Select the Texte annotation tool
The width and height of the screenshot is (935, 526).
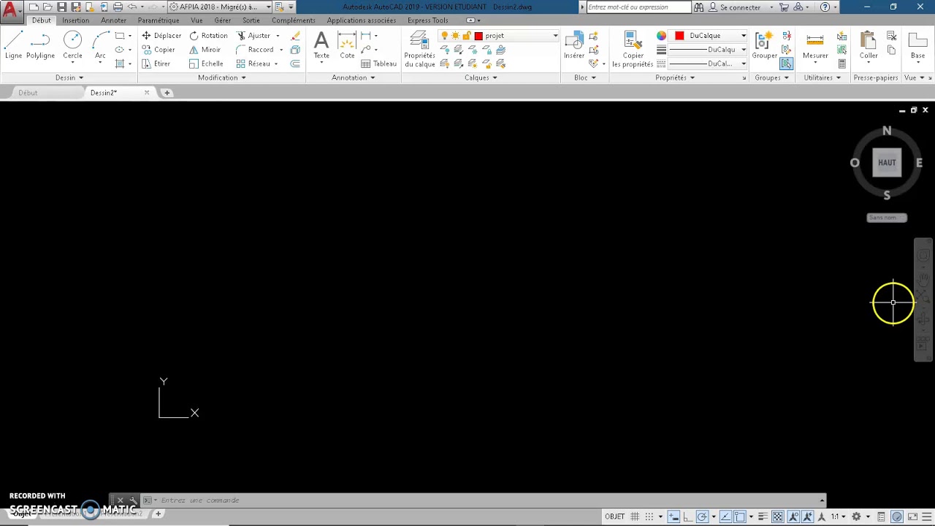click(x=321, y=45)
